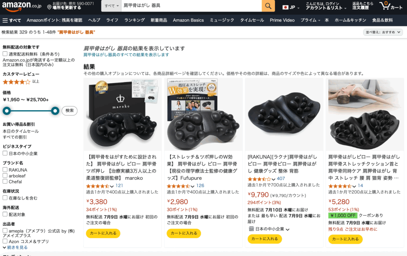Open the 並べ替え sort dropdown
This screenshot has height=256, width=407.
click(x=383, y=32)
